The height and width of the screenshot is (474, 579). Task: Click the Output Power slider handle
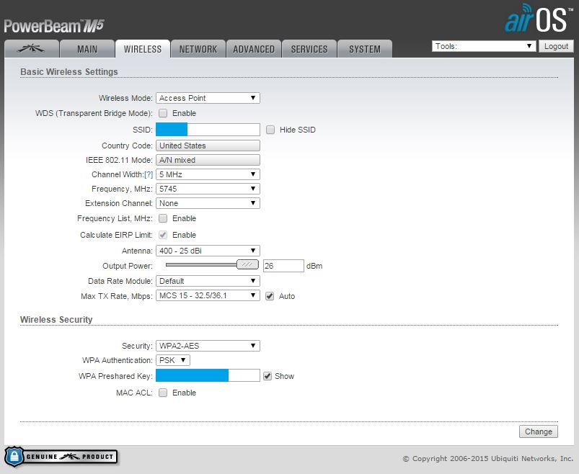point(247,264)
